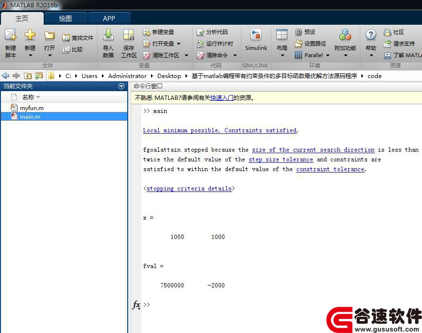Click fval value -2000
The image size is (422, 333).
216,285
